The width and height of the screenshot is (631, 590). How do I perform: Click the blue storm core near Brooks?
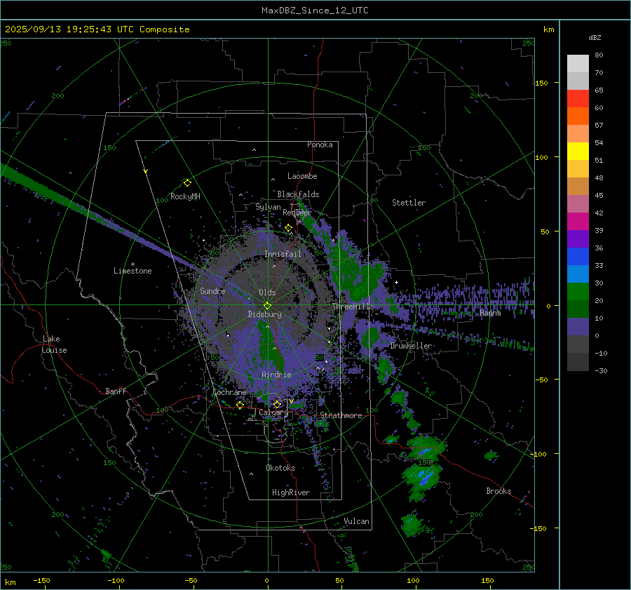[425, 478]
